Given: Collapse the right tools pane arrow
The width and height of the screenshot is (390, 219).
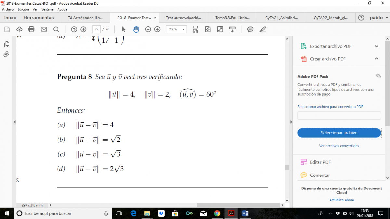Looking at the screenshot, I should pos(291,122).
